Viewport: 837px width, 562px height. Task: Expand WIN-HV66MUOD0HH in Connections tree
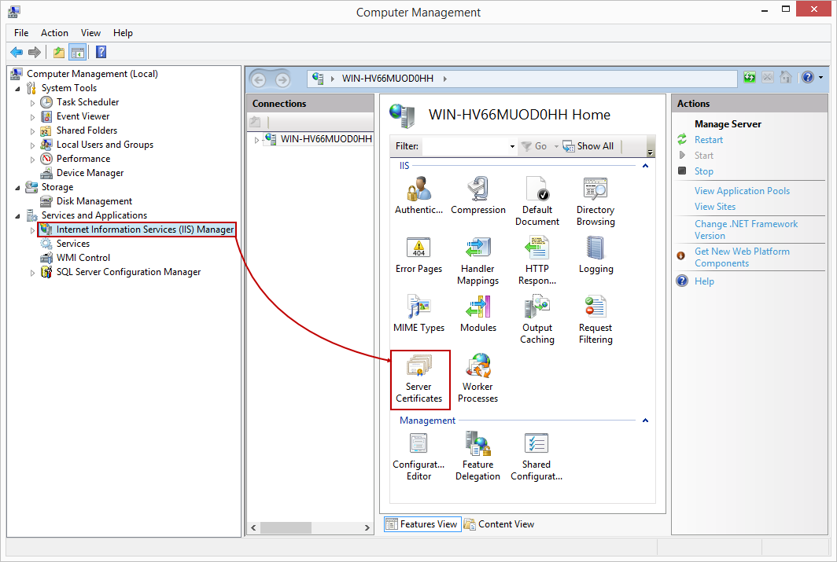(256, 140)
